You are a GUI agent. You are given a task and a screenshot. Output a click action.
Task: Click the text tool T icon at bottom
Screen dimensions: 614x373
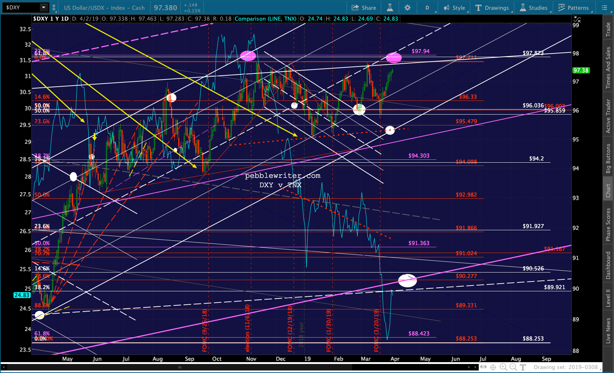523,367
